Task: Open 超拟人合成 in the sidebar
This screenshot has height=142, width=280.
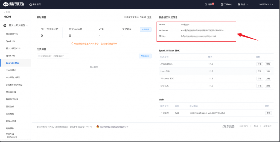Action: click(x=11, y=121)
